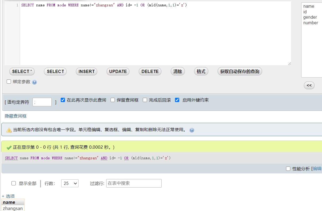The width and height of the screenshot is (322, 211).
Task: Click the 编辑 link beside 性能分析
Action: pos(317,169)
